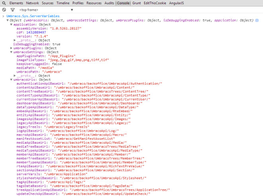Click the tagApiBaseUrl "/umbraco/Api/Tags/" row
263x196 pixels.
51,182
